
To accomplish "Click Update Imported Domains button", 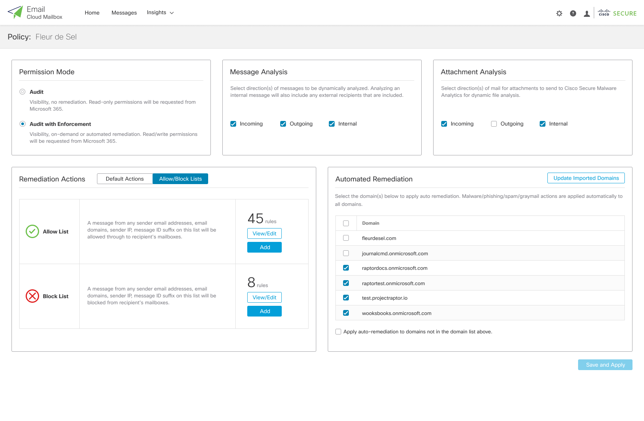I will [x=586, y=178].
